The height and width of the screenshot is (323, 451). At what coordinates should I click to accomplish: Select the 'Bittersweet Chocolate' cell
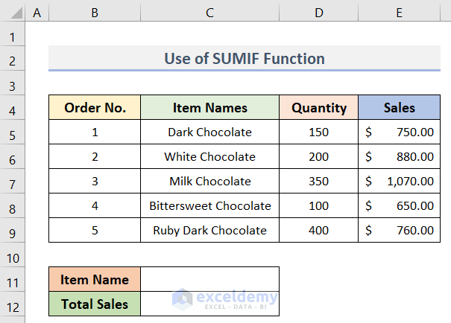[x=209, y=206]
